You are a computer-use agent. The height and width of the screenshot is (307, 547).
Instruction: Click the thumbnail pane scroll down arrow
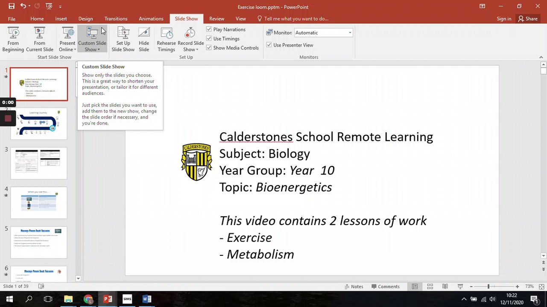[x=78, y=278]
